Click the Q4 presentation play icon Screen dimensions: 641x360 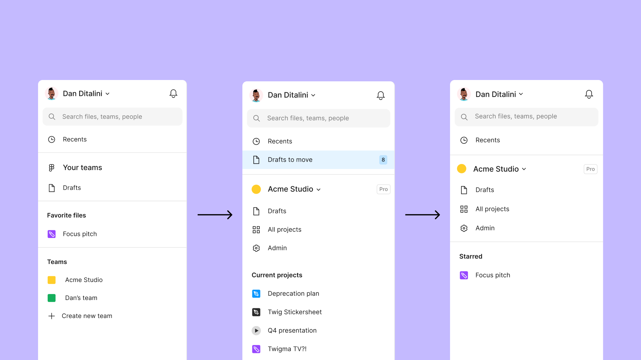256,331
